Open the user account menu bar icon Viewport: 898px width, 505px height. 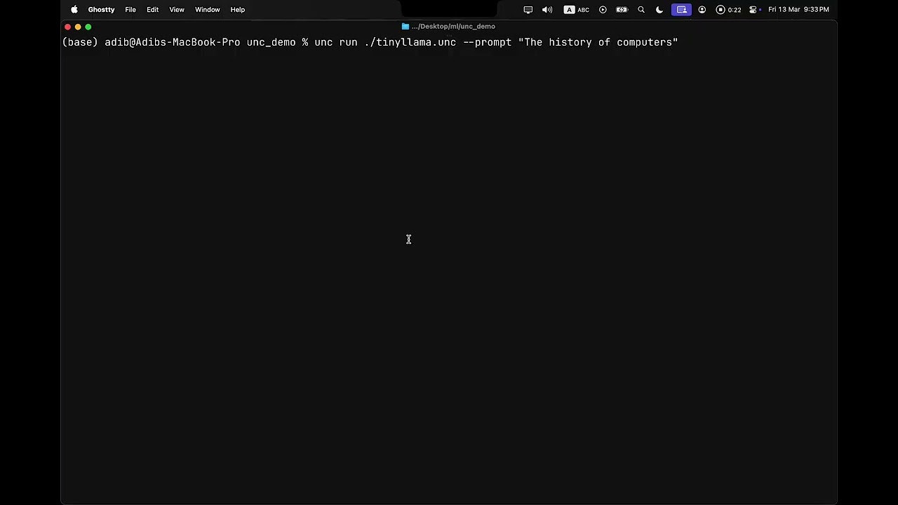pos(702,10)
